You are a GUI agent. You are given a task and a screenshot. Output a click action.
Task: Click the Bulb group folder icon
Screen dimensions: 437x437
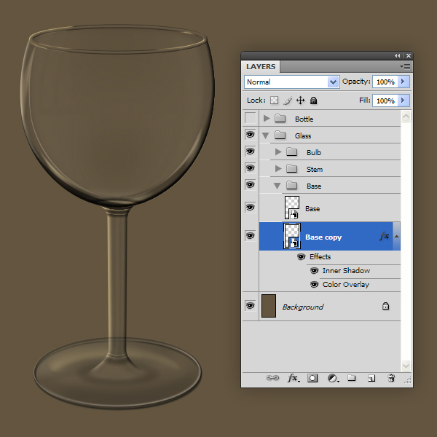292,152
